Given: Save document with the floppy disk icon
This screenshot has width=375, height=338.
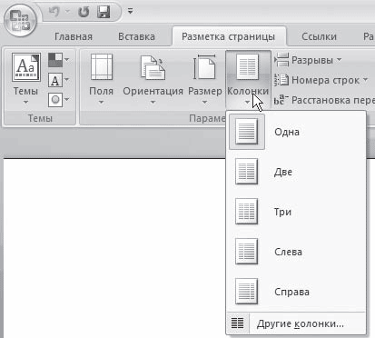Looking at the screenshot, I should (104, 12).
